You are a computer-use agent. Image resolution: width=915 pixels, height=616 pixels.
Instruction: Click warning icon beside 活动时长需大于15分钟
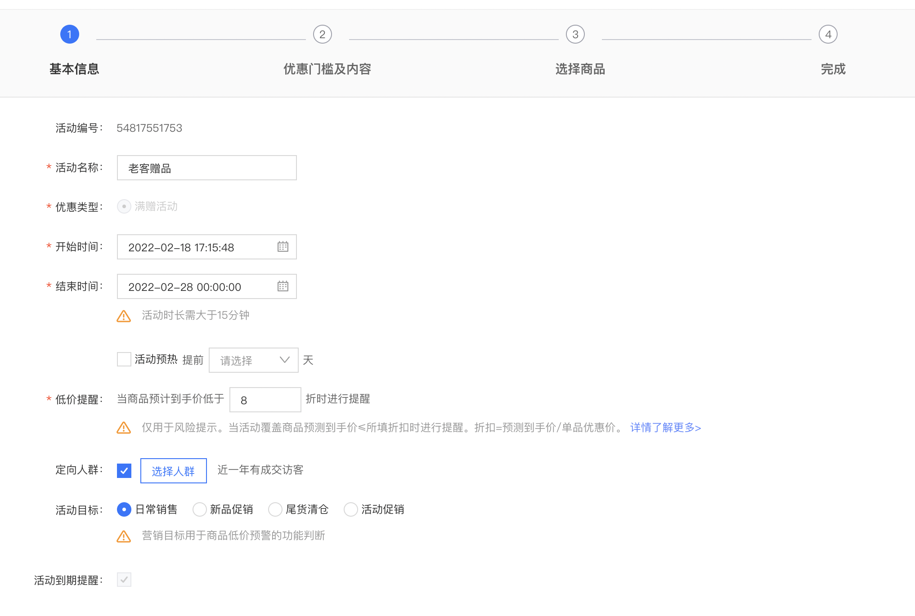[x=124, y=316]
